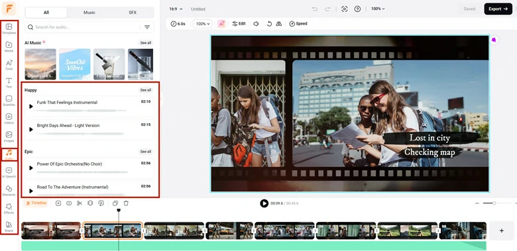Open the Text panel in sidebar
This screenshot has width=517, height=251.
coord(9,83)
